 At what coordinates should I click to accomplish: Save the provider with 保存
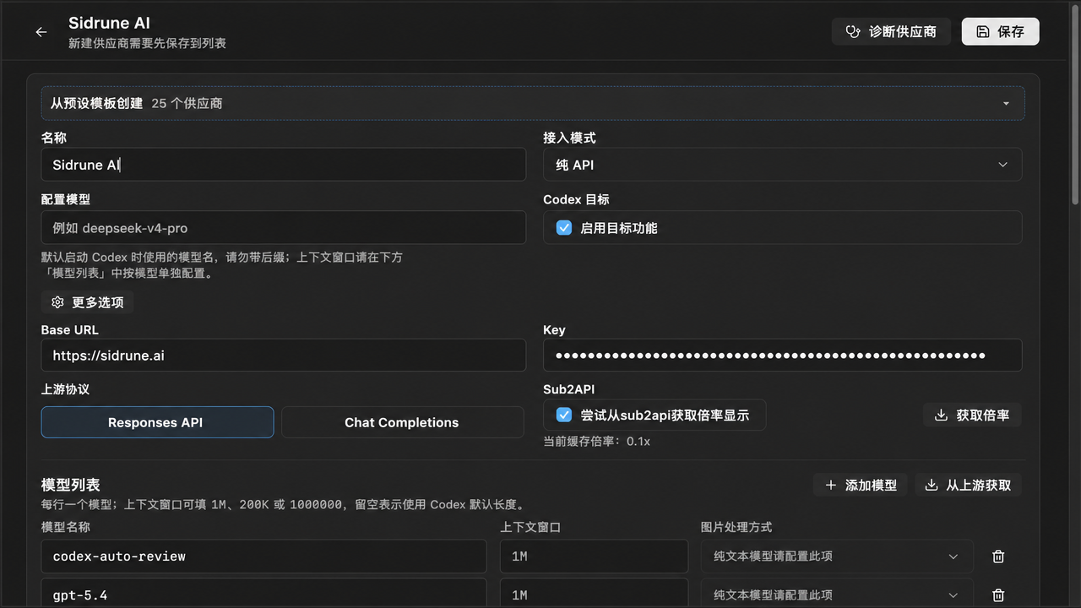click(x=1001, y=32)
